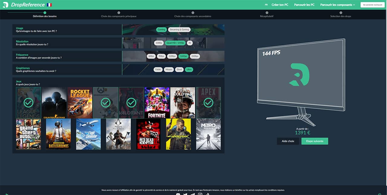Open the Discord footer icon

178,194
